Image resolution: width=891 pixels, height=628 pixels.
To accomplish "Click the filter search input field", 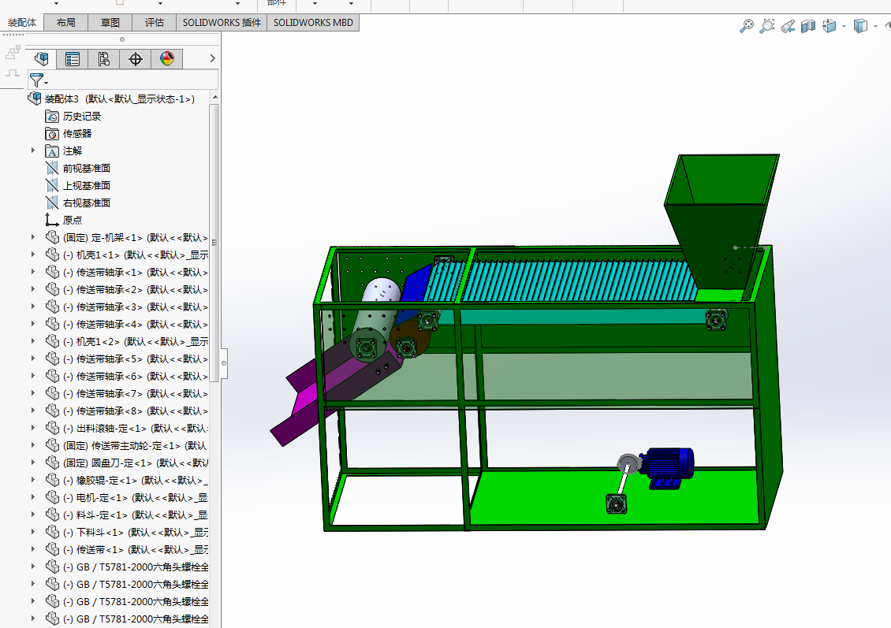I will 132,80.
